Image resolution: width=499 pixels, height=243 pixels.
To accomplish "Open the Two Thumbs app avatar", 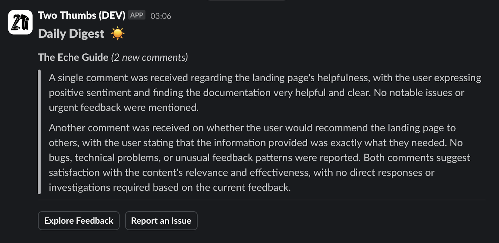I will pos(20,22).
